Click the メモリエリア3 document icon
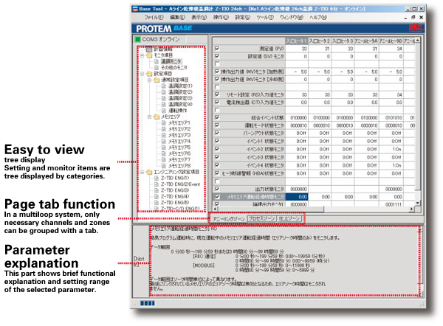Viewport: 443px width, 326px height. click(x=164, y=135)
